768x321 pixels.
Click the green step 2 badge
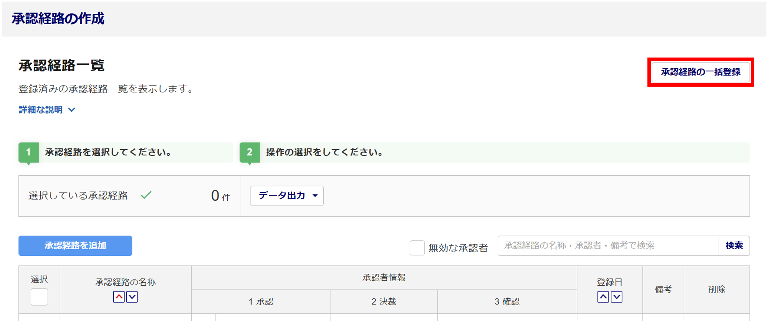[x=250, y=152]
